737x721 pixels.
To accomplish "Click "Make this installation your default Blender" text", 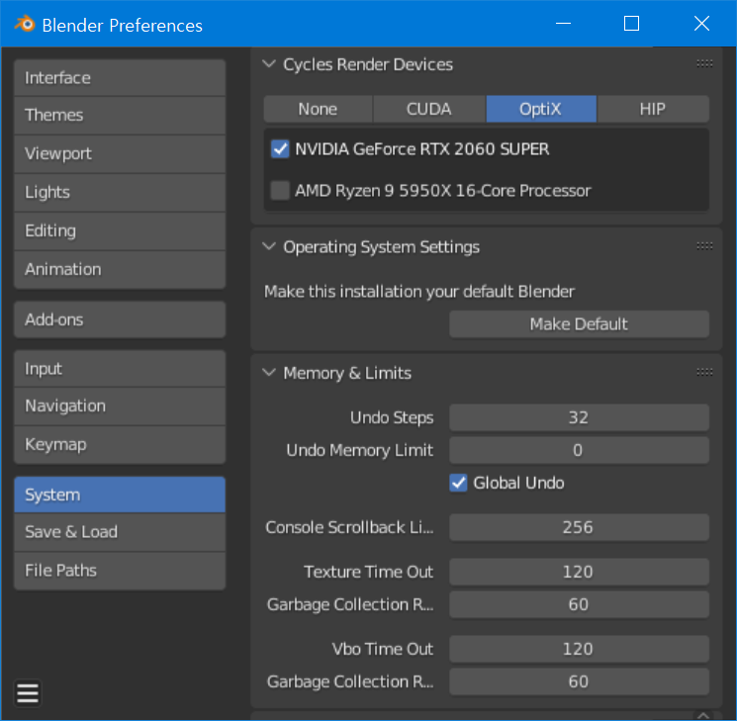I will [419, 292].
